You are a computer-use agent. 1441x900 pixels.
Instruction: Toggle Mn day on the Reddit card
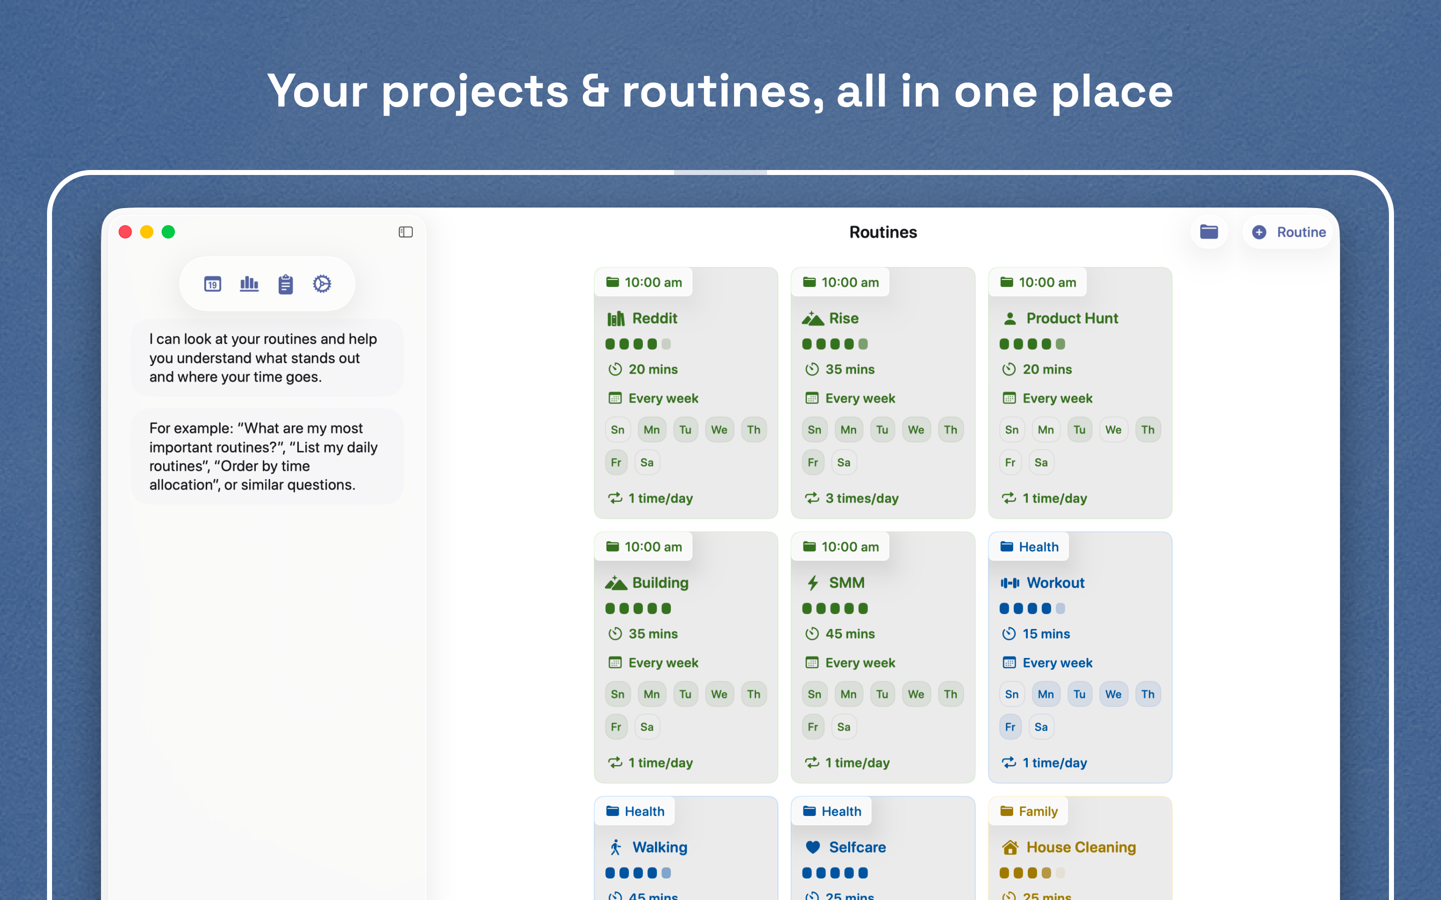click(x=651, y=430)
